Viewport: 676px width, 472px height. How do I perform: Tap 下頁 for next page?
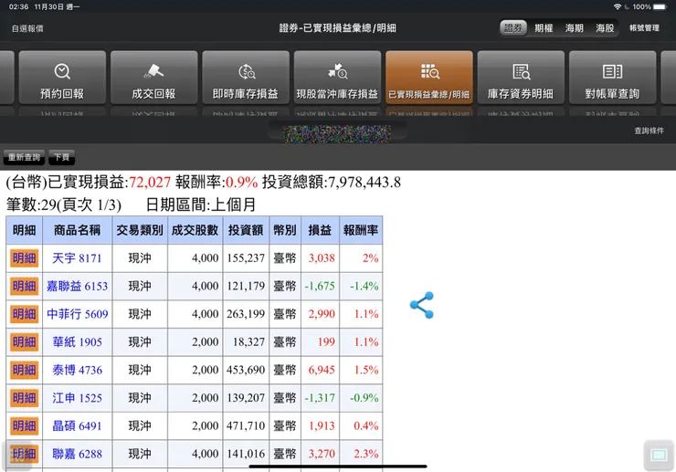tap(61, 157)
